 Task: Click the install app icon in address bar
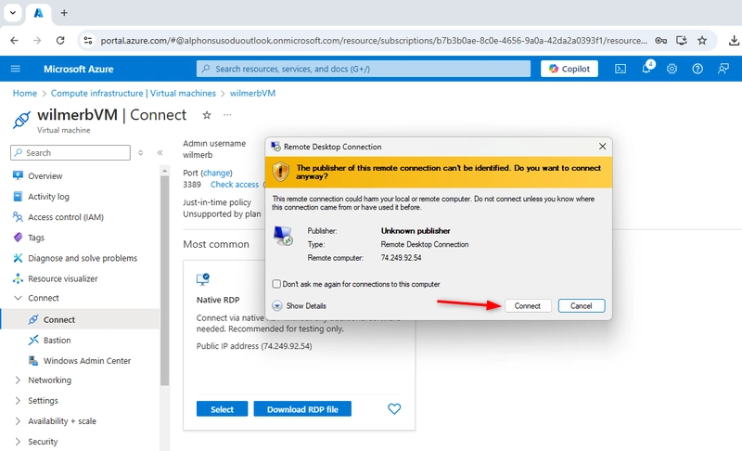click(682, 40)
